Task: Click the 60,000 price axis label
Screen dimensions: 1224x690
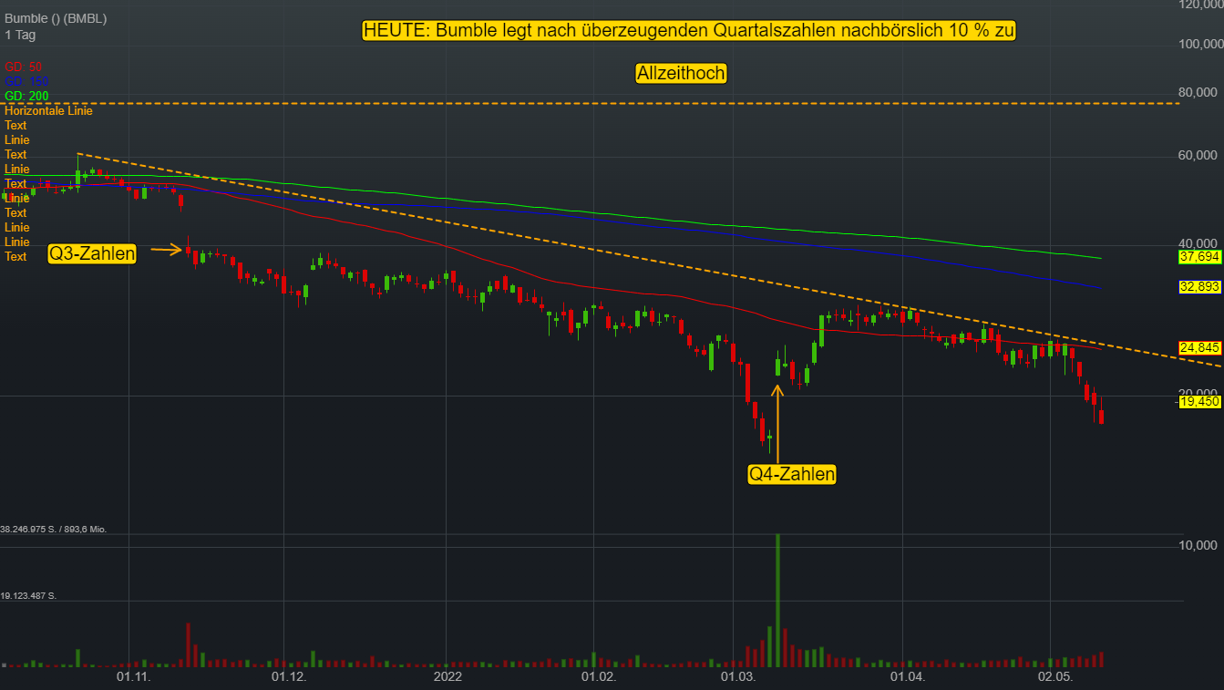Action: point(1198,155)
